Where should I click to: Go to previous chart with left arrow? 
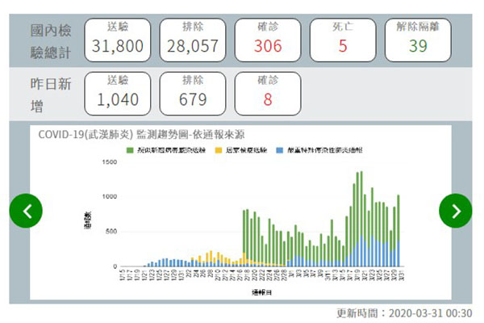click(26, 211)
